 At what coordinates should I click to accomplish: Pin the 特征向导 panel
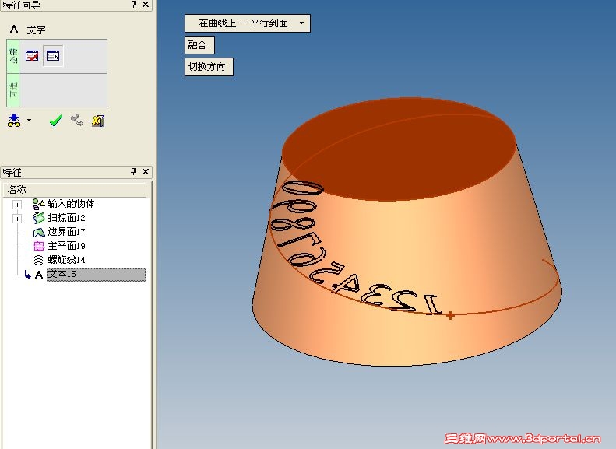click(134, 5)
